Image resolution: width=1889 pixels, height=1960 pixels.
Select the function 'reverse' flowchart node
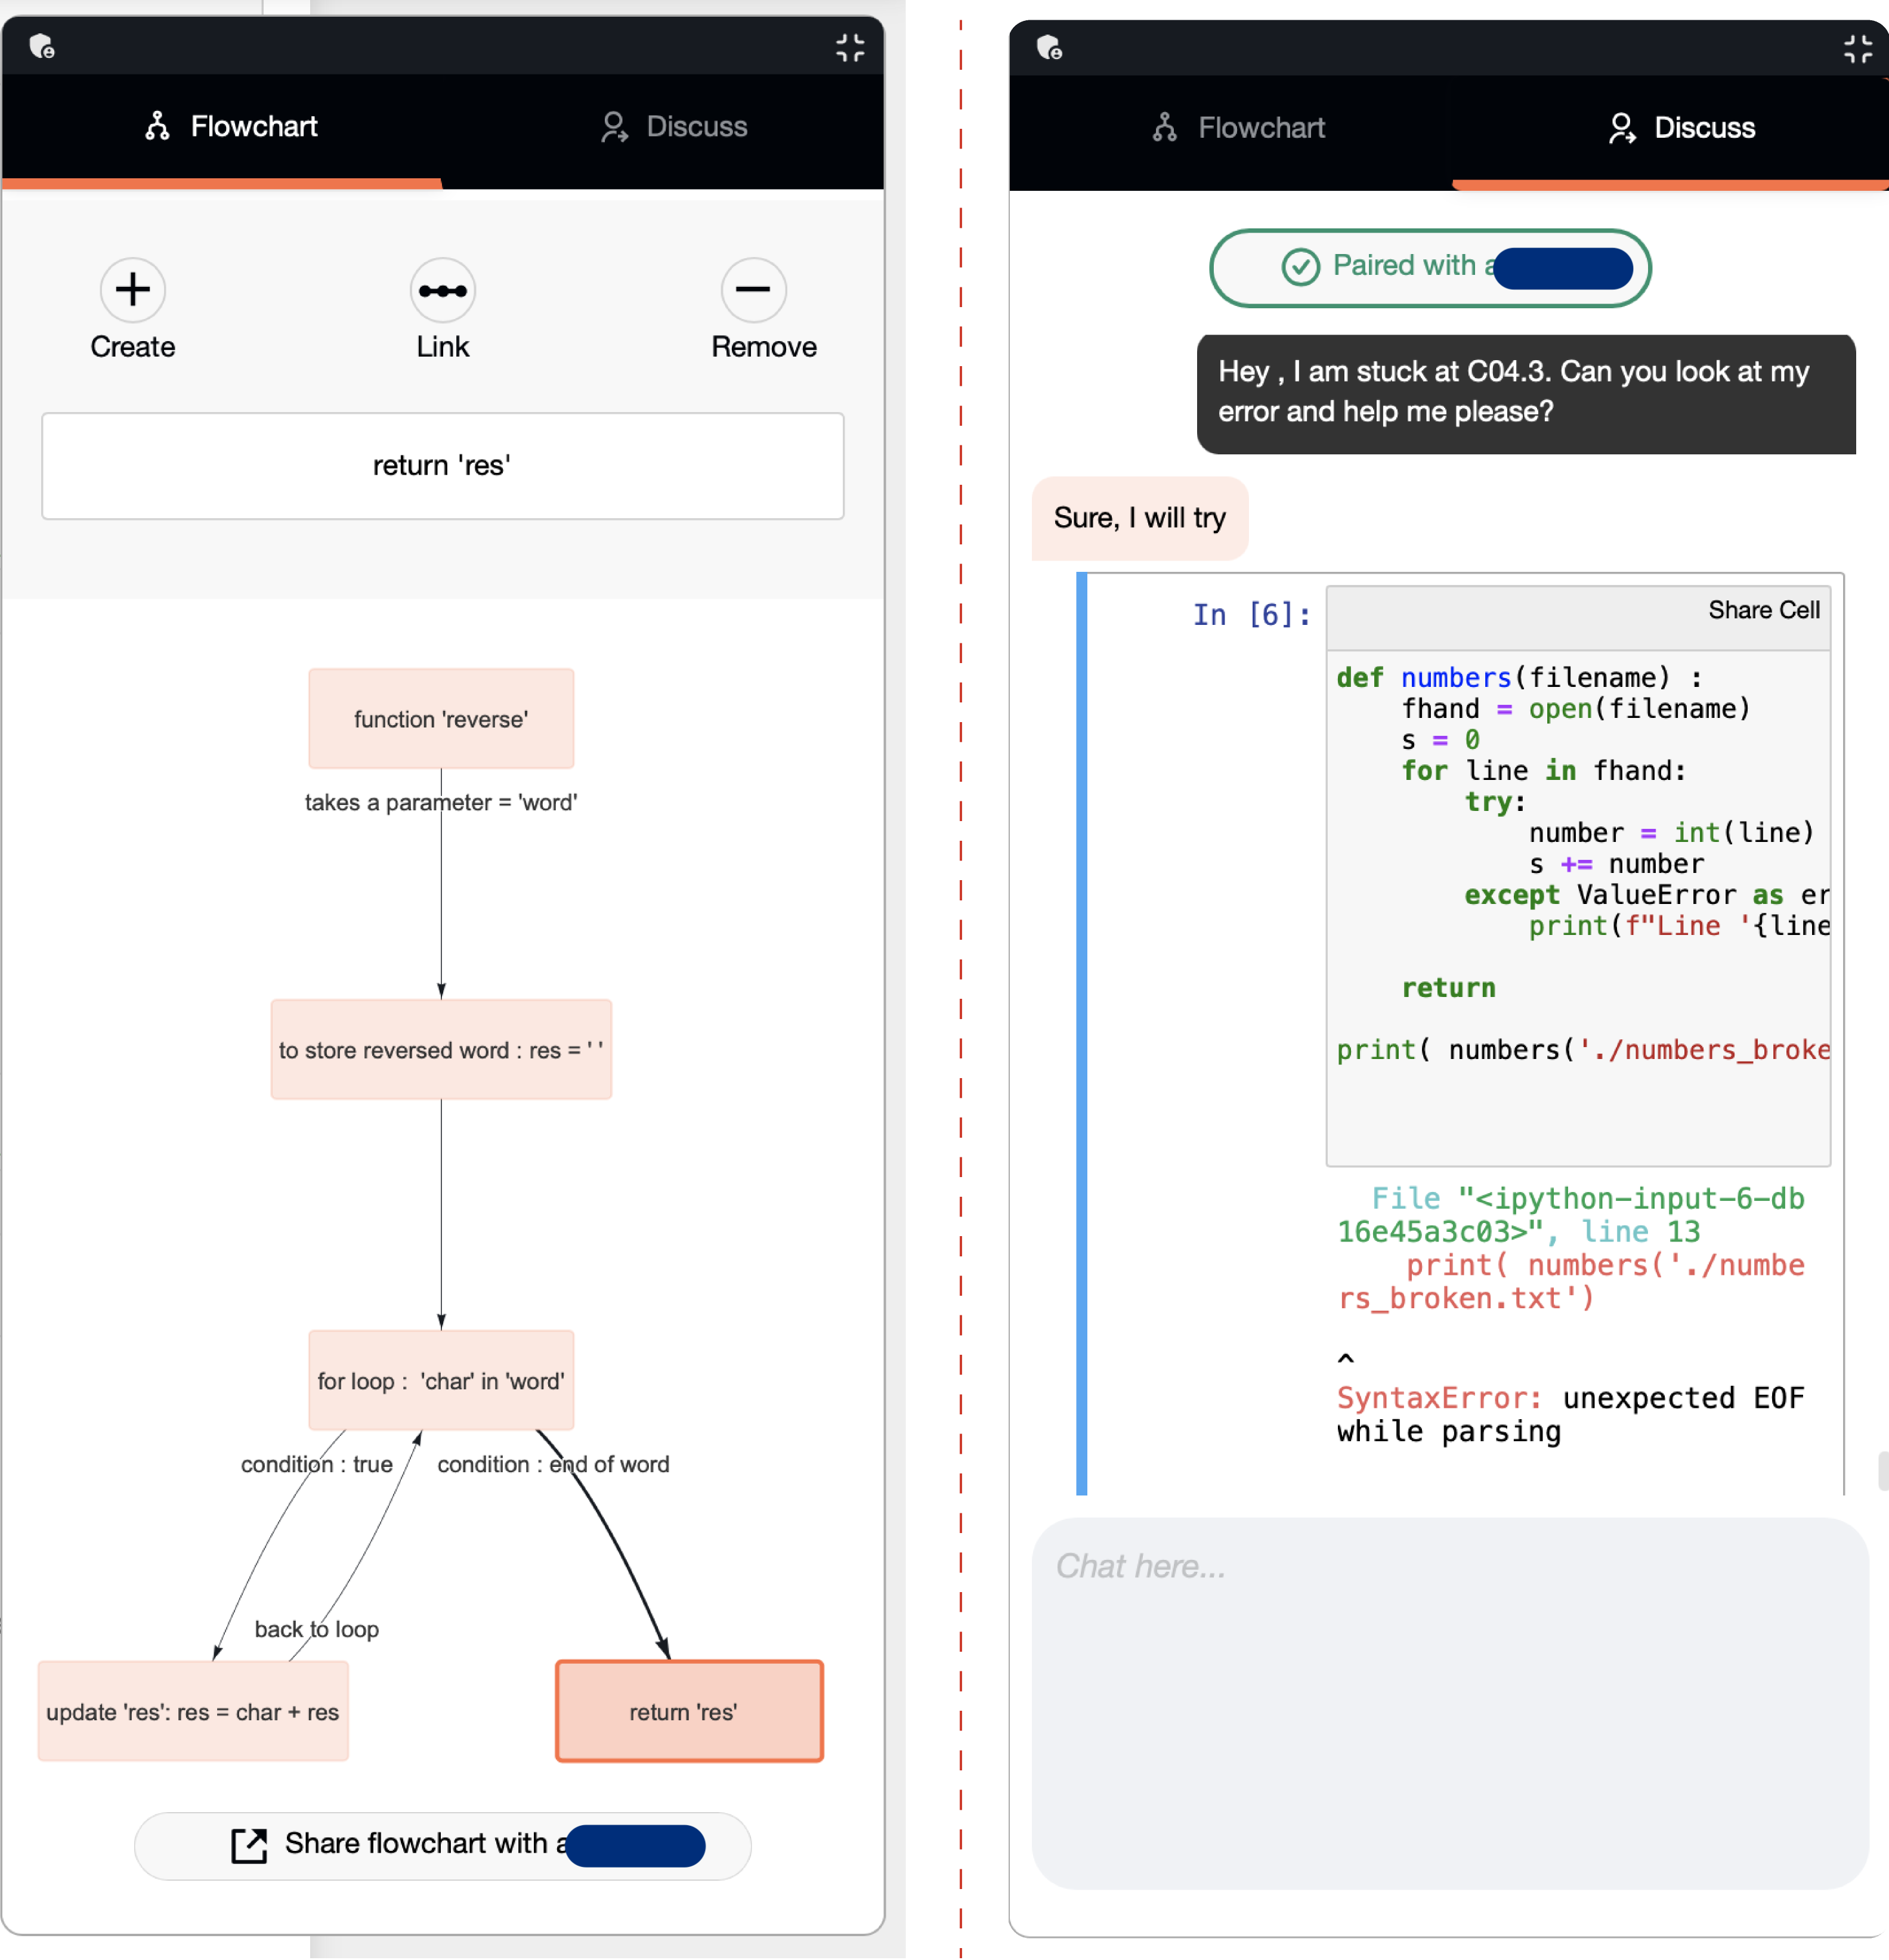(441, 719)
